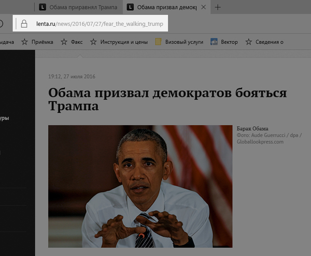Click the star icon beside 'Сведения о'
The image size is (311, 256).
(249, 42)
